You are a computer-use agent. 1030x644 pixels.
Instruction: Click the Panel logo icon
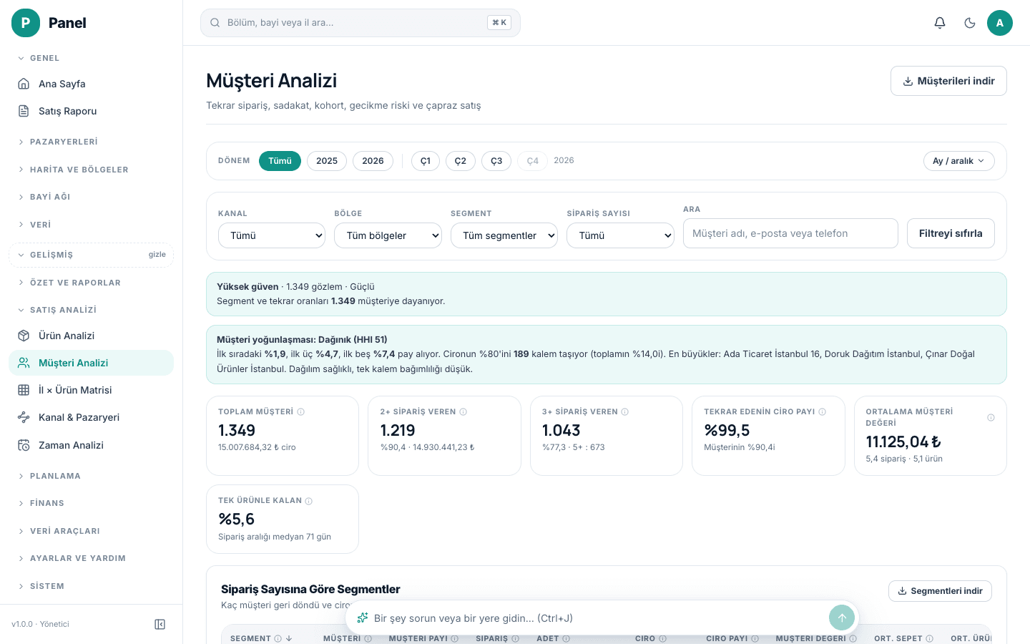tap(26, 23)
